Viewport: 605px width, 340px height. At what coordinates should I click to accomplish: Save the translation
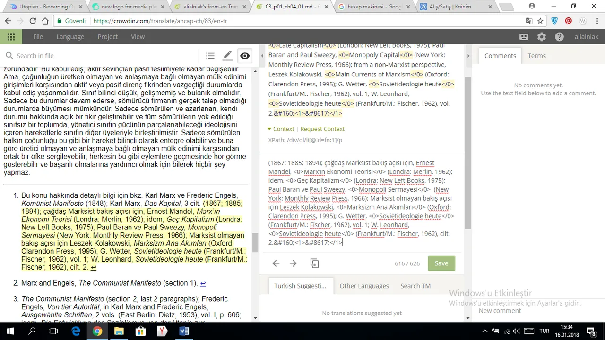coord(441,263)
